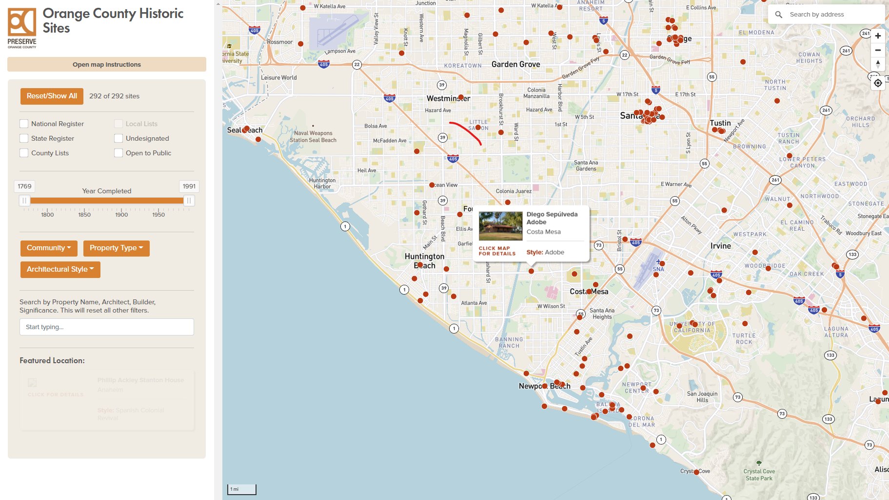Expand the Property Type dropdown
This screenshot has width=889, height=500.
(116, 248)
